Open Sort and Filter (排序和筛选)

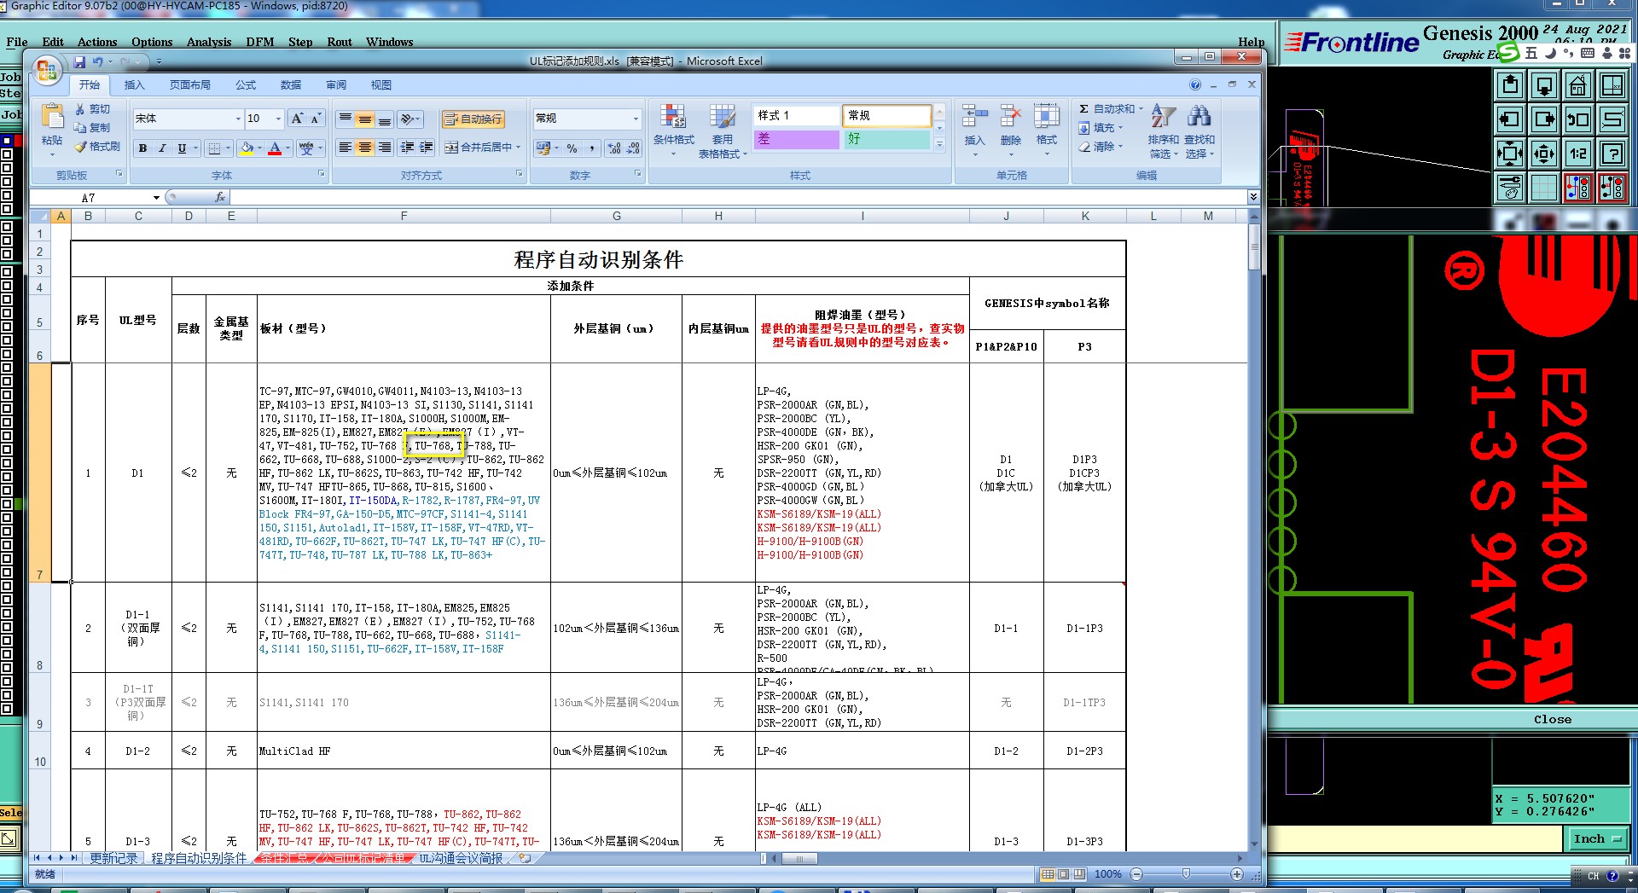click(x=1163, y=130)
